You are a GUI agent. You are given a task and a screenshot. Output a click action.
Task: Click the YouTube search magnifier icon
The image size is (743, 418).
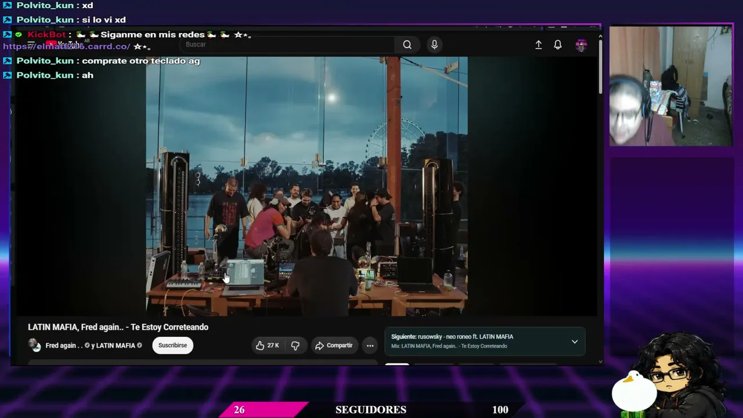pos(407,45)
